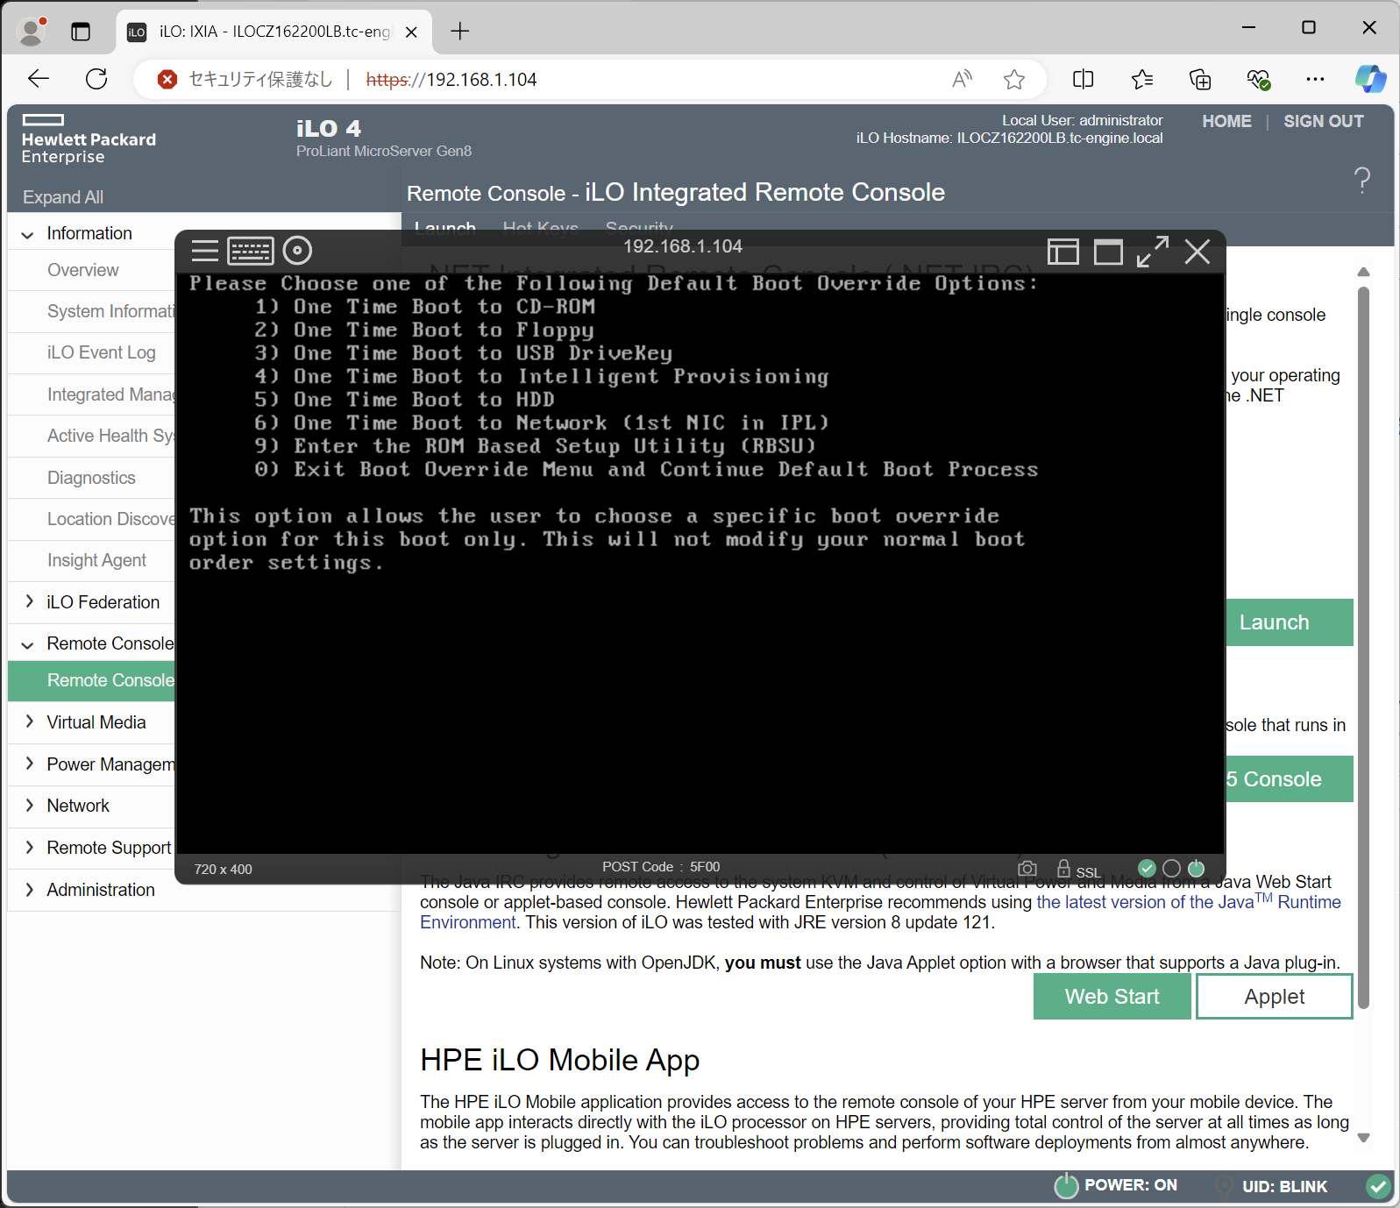Expand the Virtual Media section
The image size is (1400, 1208).
click(x=29, y=721)
